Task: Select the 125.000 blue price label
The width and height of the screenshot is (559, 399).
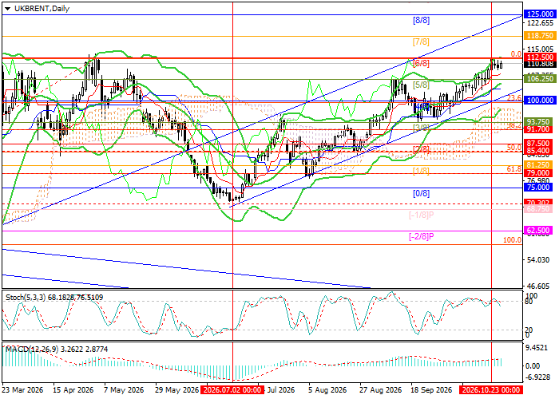Action: click(540, 14)
